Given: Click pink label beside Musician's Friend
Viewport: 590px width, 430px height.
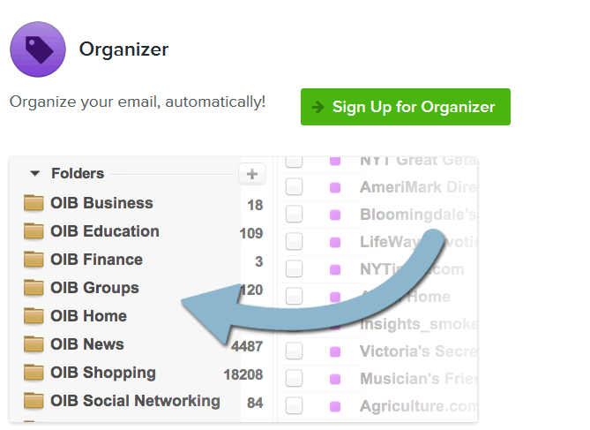Looking at the screenshot, I should pos(335,379).
